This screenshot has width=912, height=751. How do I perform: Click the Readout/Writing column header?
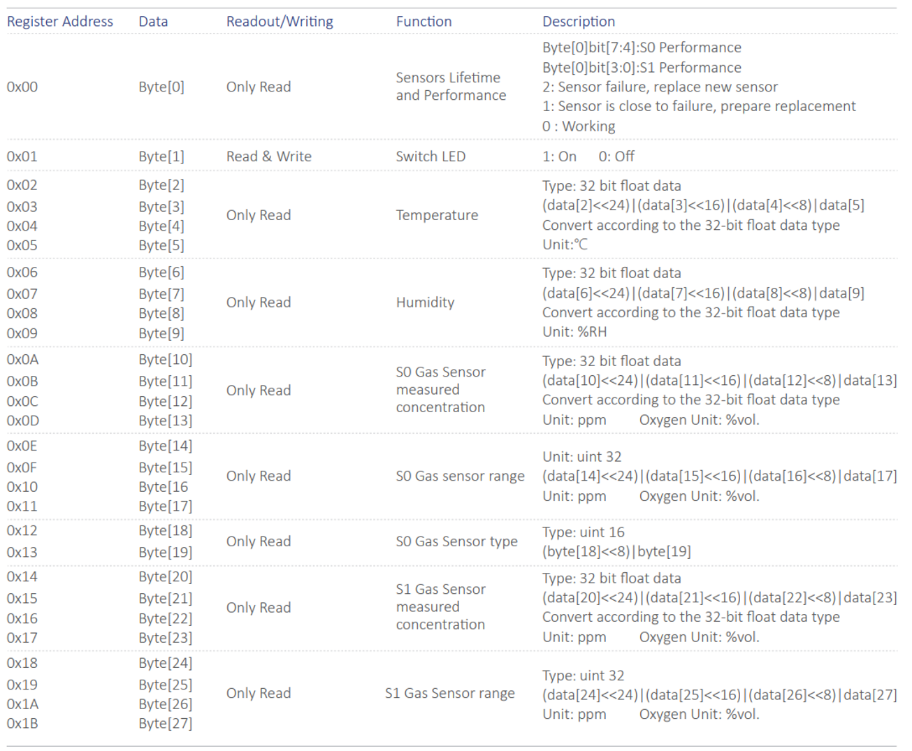pos(280,22)
